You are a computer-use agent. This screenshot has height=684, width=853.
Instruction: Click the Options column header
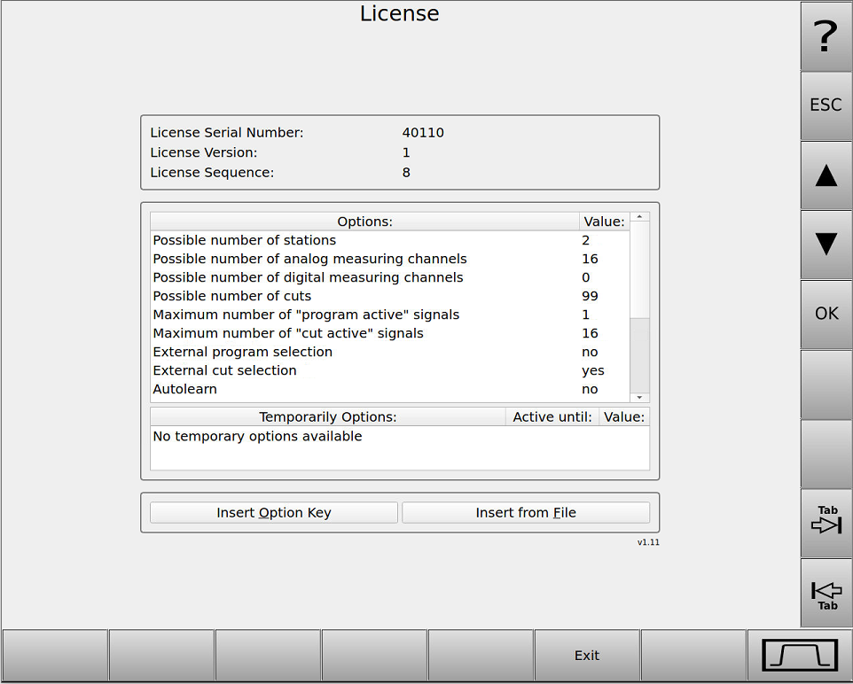tap(367, 222)
